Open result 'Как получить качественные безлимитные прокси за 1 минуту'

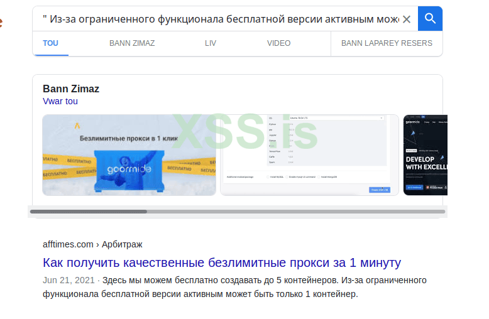222,262
